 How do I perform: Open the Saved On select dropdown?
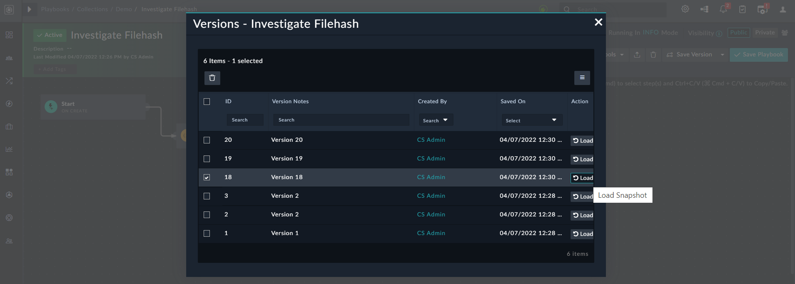tap(532, 120)
